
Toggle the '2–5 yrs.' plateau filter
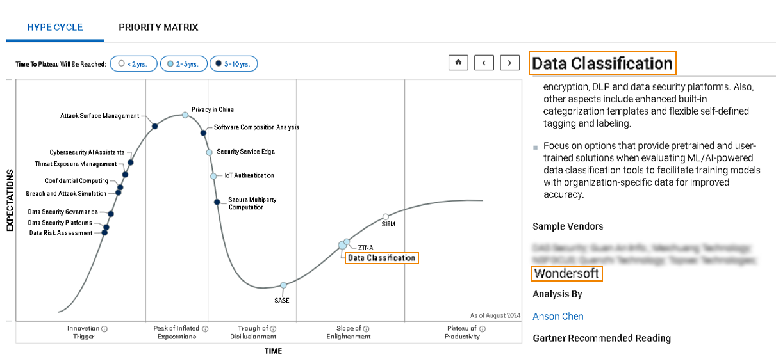click(x=183, y=64)
